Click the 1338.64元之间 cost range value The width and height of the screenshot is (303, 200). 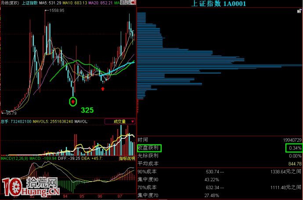click(x=286, y=172)
